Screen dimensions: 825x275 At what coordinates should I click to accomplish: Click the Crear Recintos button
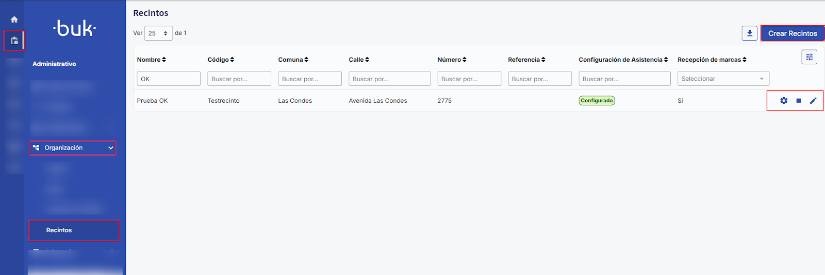point(792,33)
